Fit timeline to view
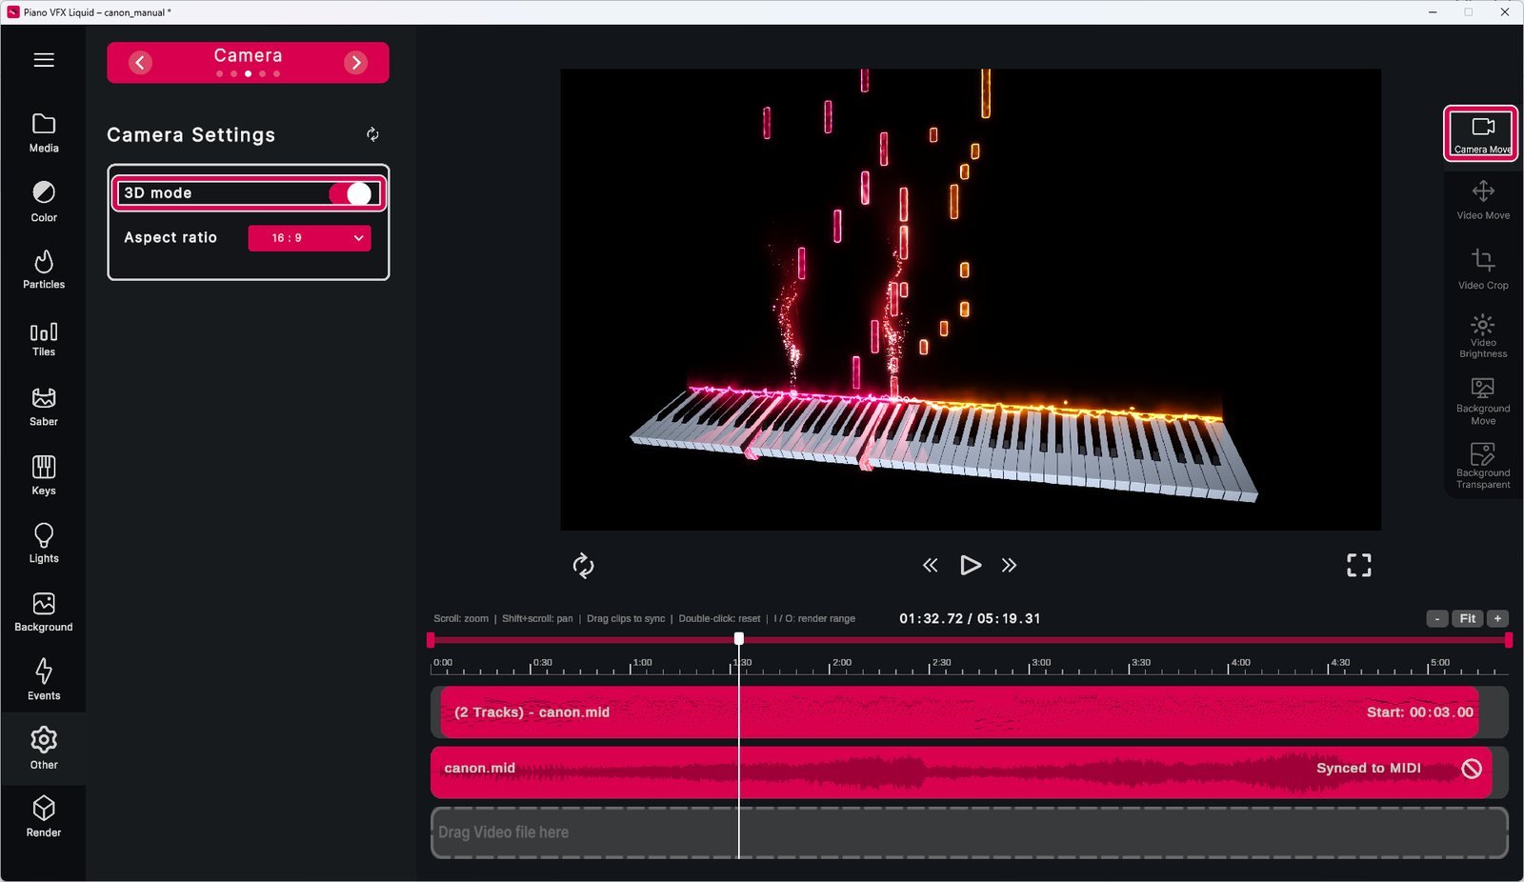This screenshot has height=882, width=1524. tap(1468, 619)
